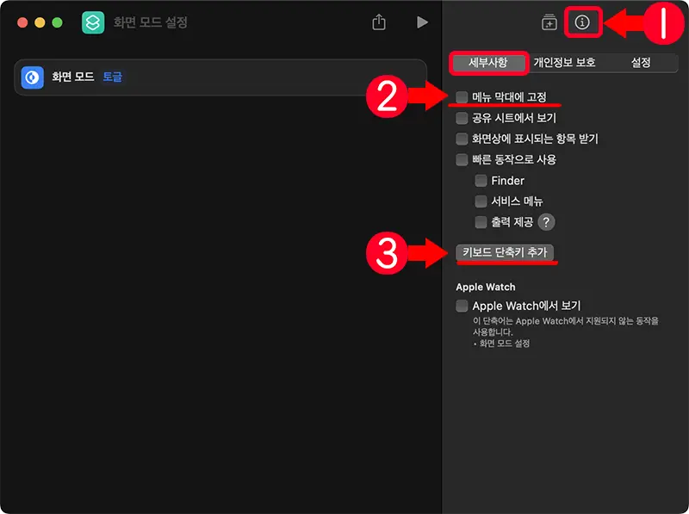The height and width of the screenshot is (514, 689).
Task: Run the shortcut with the play icon
Action: tap(421, 22)
